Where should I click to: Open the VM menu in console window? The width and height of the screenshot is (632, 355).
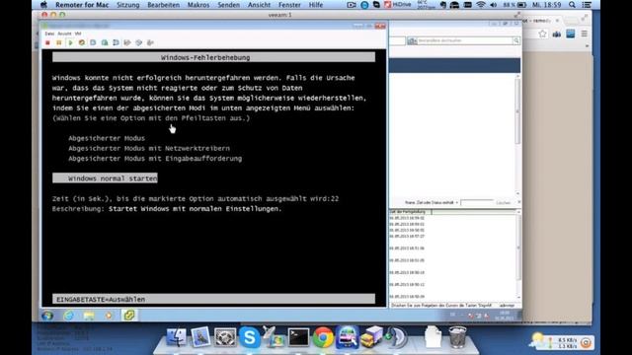pos(78,34)
